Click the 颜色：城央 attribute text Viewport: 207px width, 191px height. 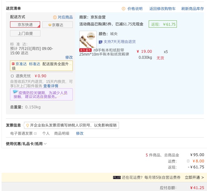pyautogui.click(x=108, y=34)
